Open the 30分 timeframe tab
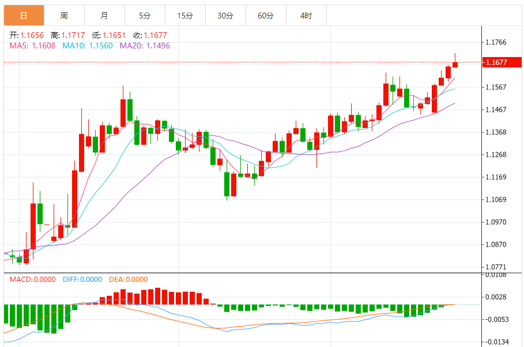The image size is (524, 347). tap(225, 16)
